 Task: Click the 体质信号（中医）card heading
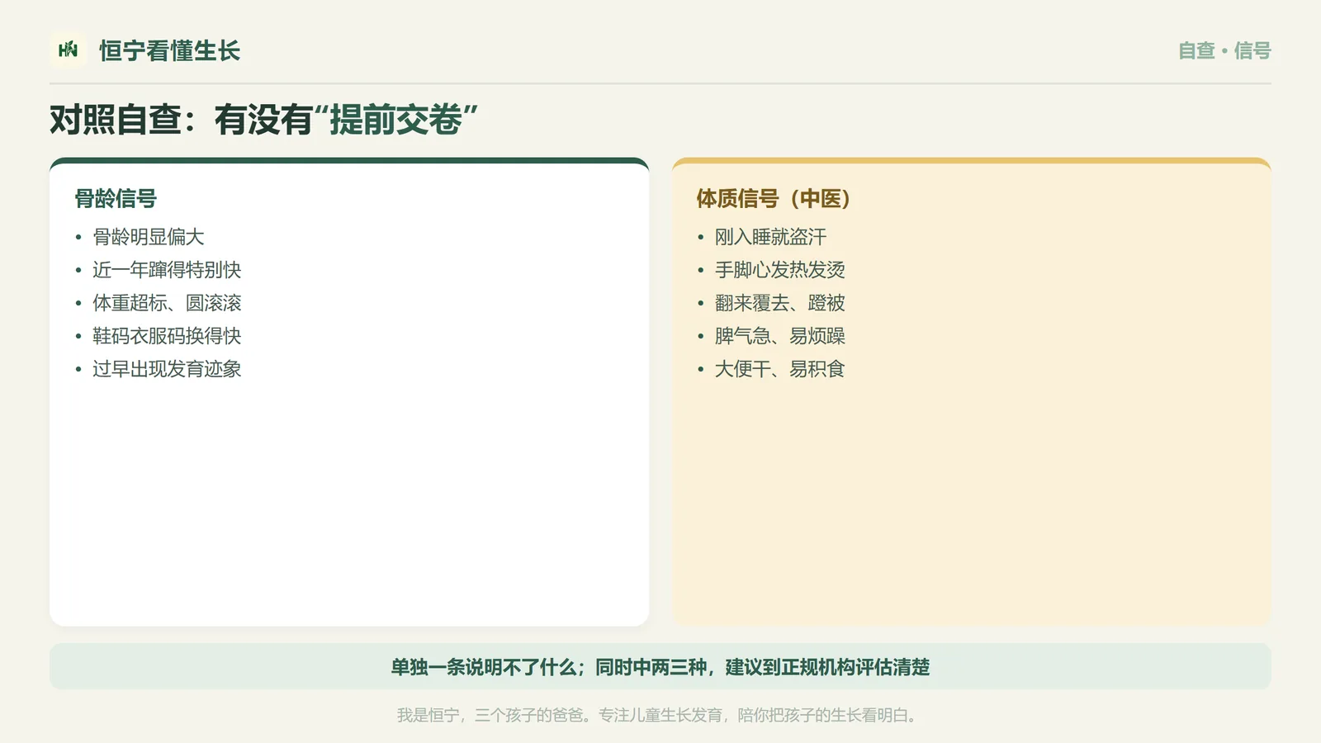[774, 199]
